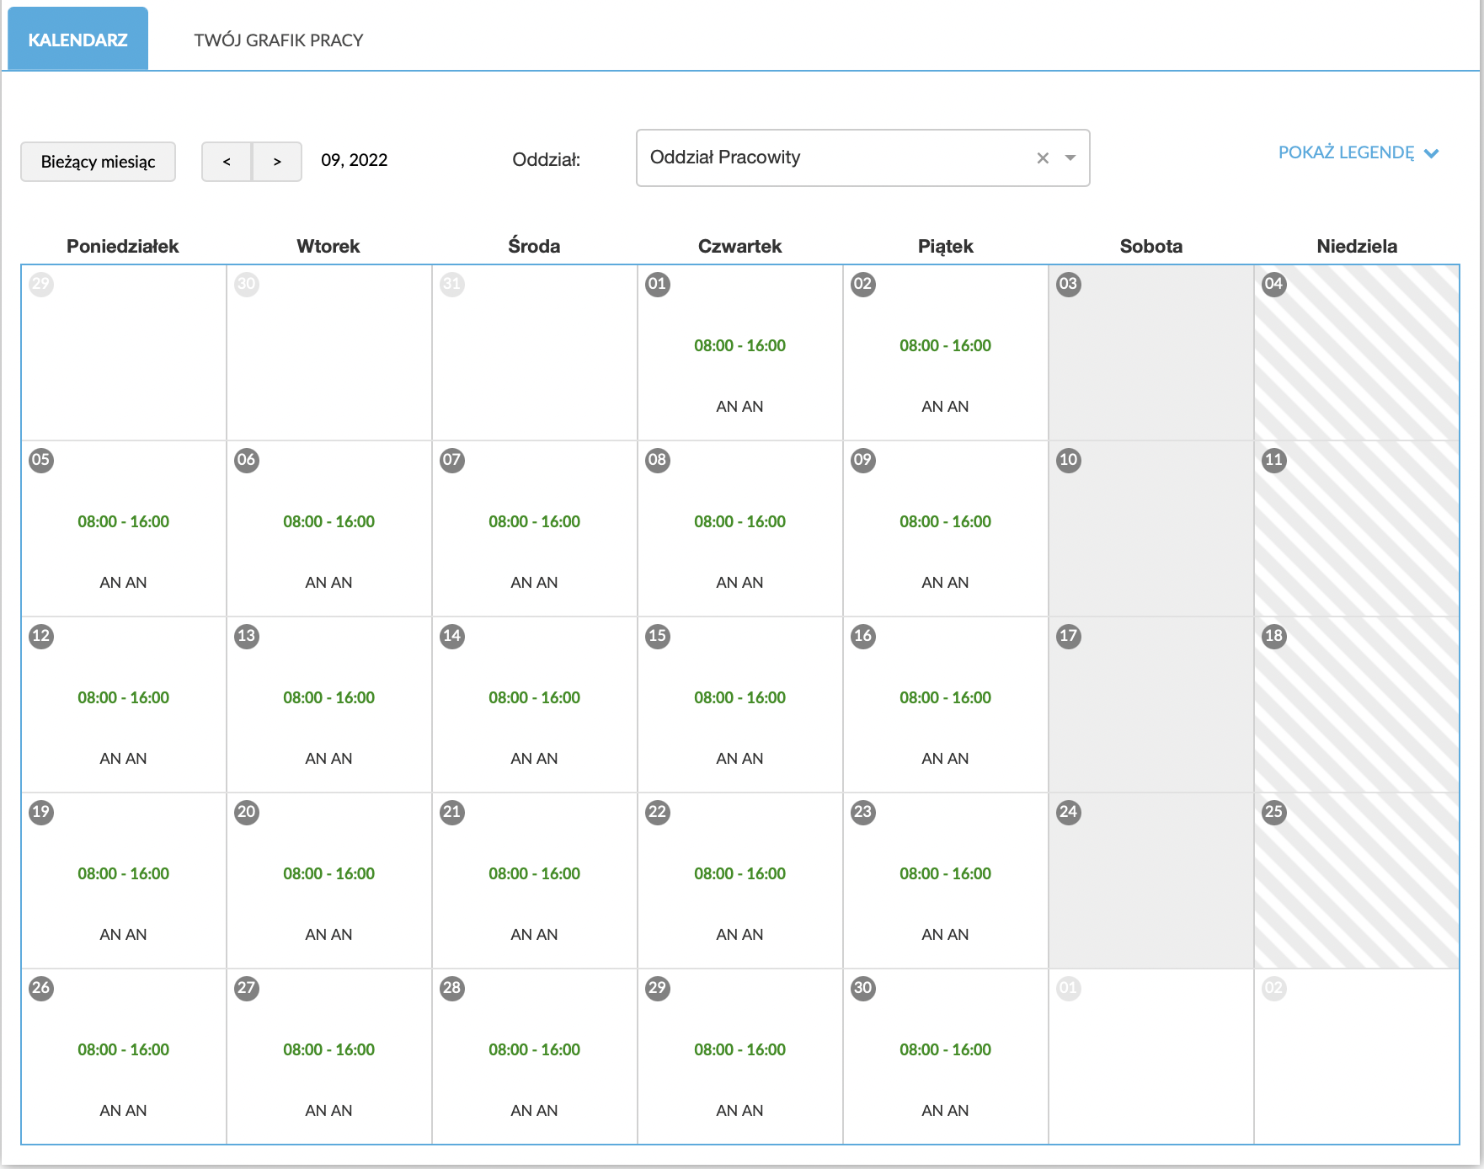Select day 12 badge

click(x=41, y=636)
